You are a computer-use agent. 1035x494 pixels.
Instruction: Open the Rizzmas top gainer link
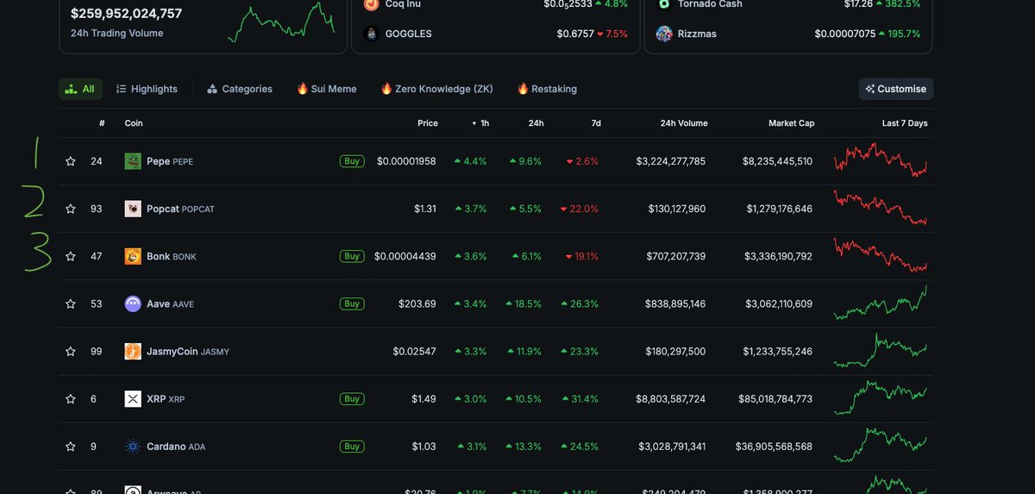coord(697,34)
